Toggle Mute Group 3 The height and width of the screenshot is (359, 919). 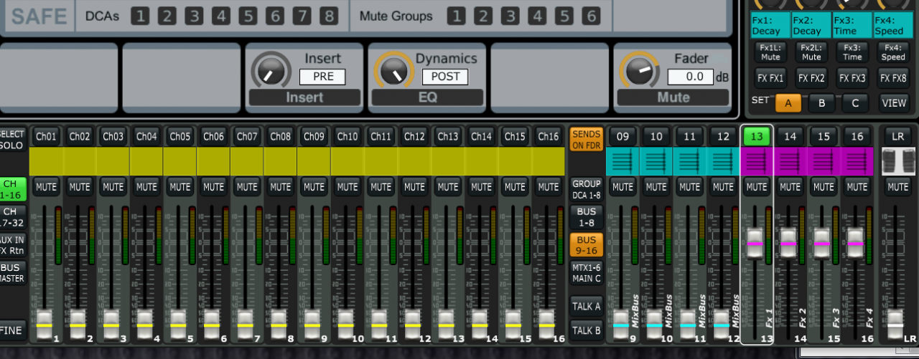click(509, 16)
